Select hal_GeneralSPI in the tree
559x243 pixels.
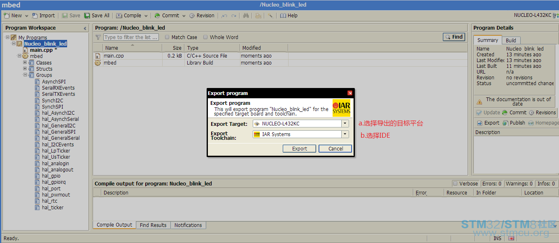coord(58,132)
